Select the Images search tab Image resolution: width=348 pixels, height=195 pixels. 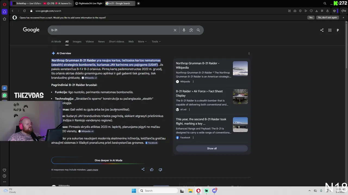[77, 41]
